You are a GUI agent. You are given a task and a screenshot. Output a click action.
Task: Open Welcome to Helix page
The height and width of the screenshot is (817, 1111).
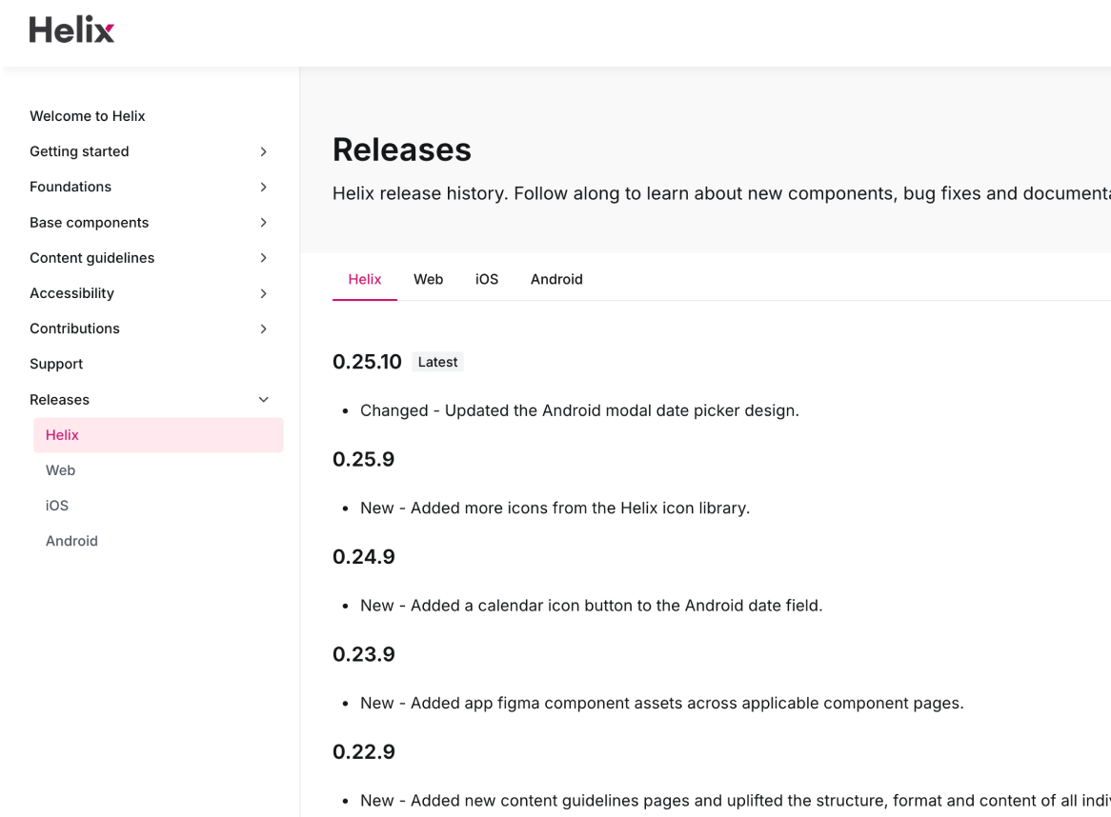pos(87,116)
